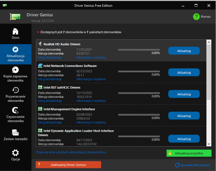Click the version value 28.1.1
Viewport: 216px width, 171px height.
coord(80,75)
